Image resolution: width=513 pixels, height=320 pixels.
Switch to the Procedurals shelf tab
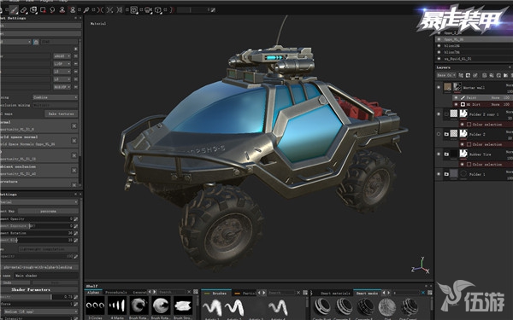(x=115, y=292)
